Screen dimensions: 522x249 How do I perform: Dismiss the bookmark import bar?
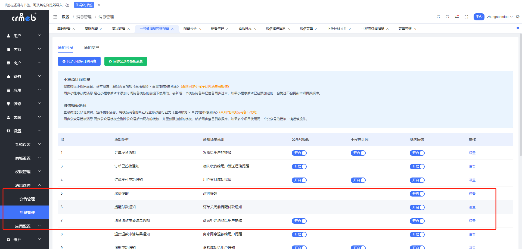tap(99, 5)
